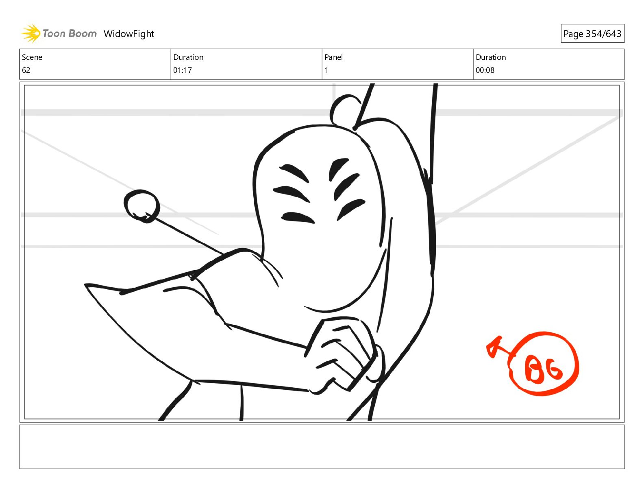Viewport: 644px width, 498px height.
Task: Select panel duration value 00:08
Action: pos(485,70)
